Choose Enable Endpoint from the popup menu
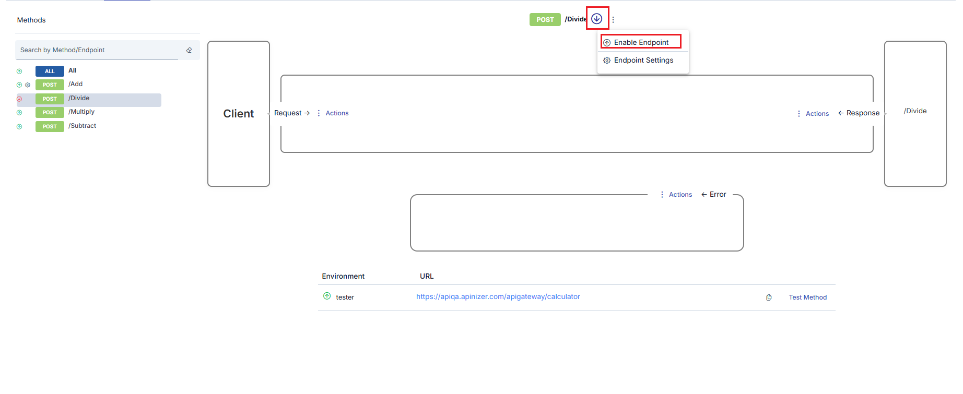 [641, 42]
